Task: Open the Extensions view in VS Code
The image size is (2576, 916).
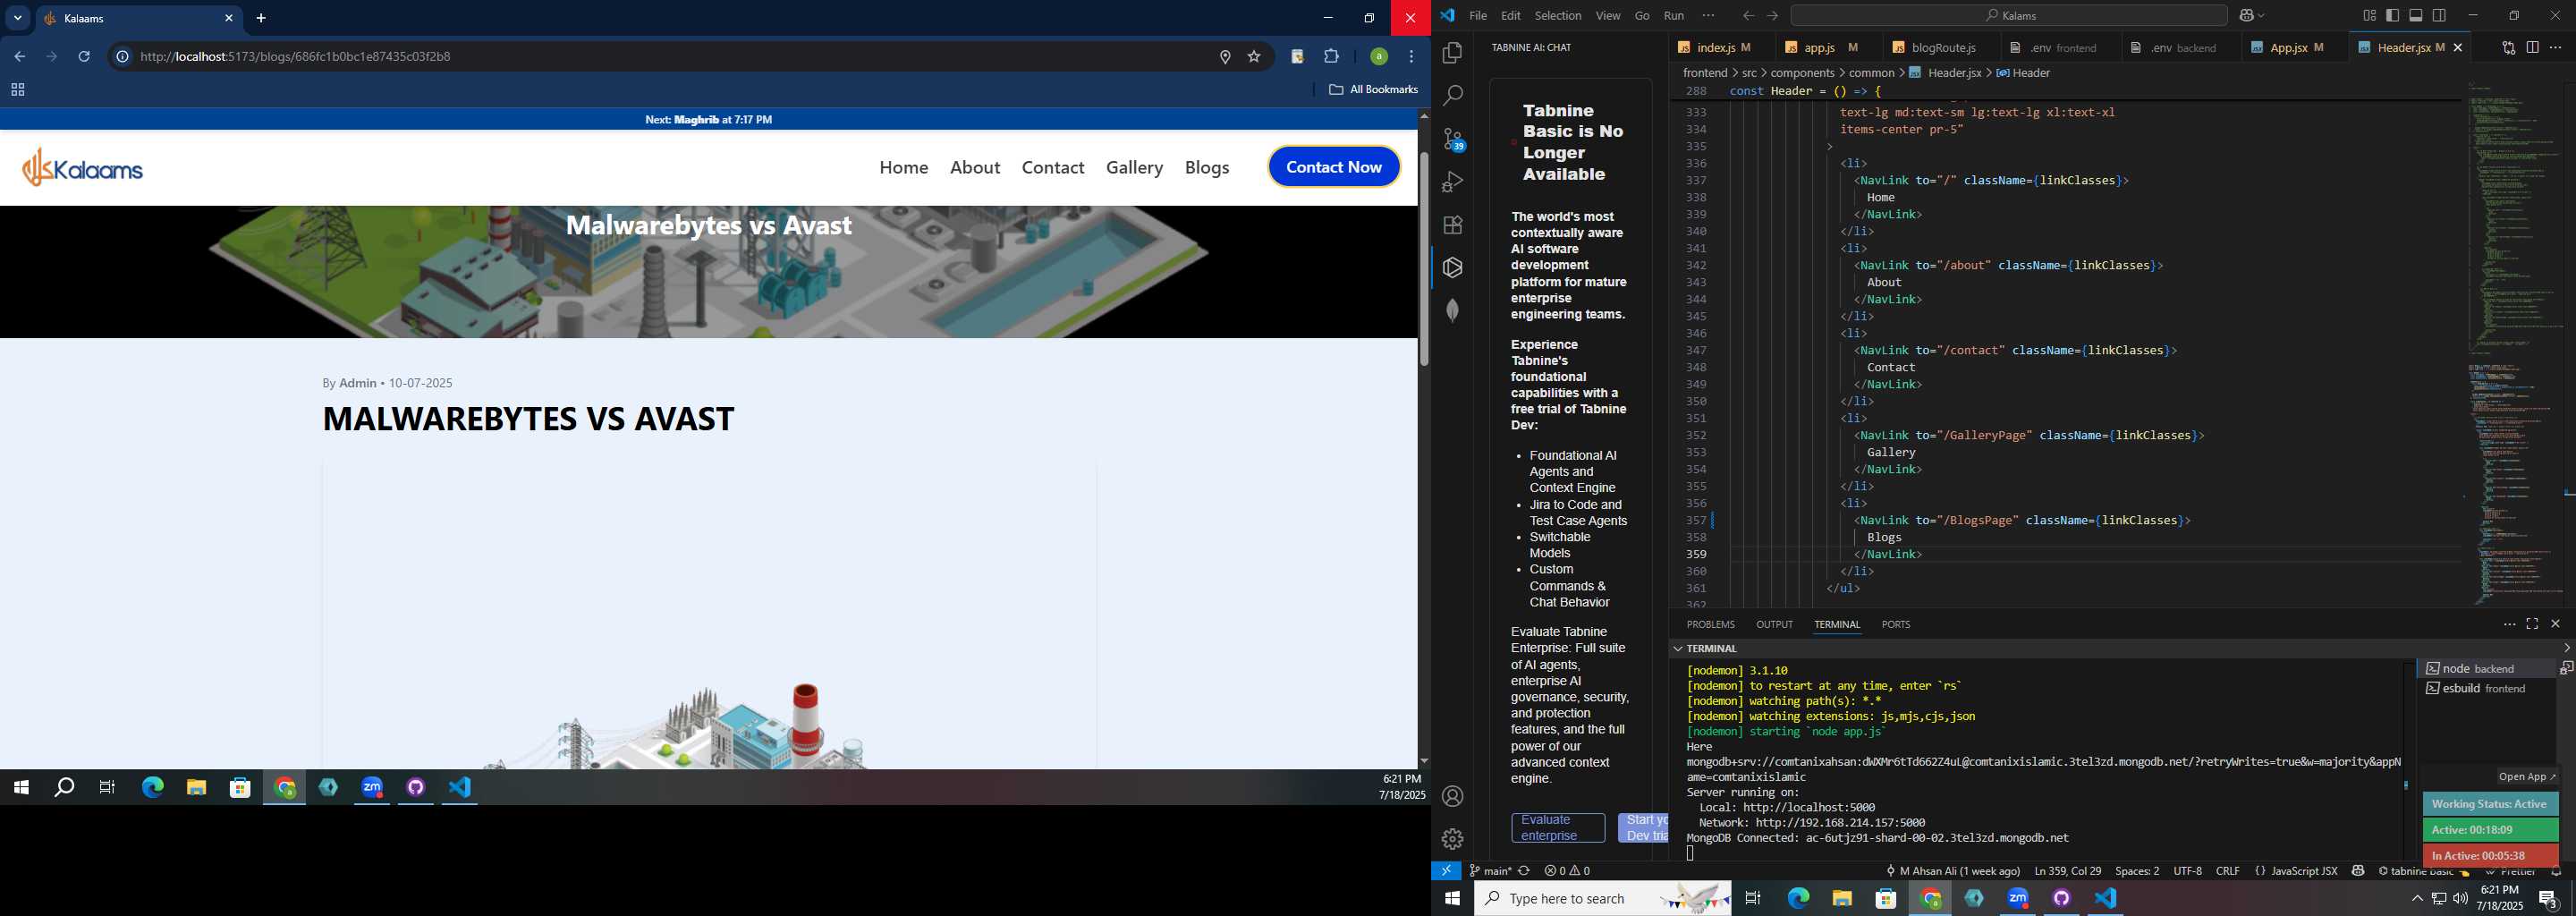Action: pos(1453,225)
